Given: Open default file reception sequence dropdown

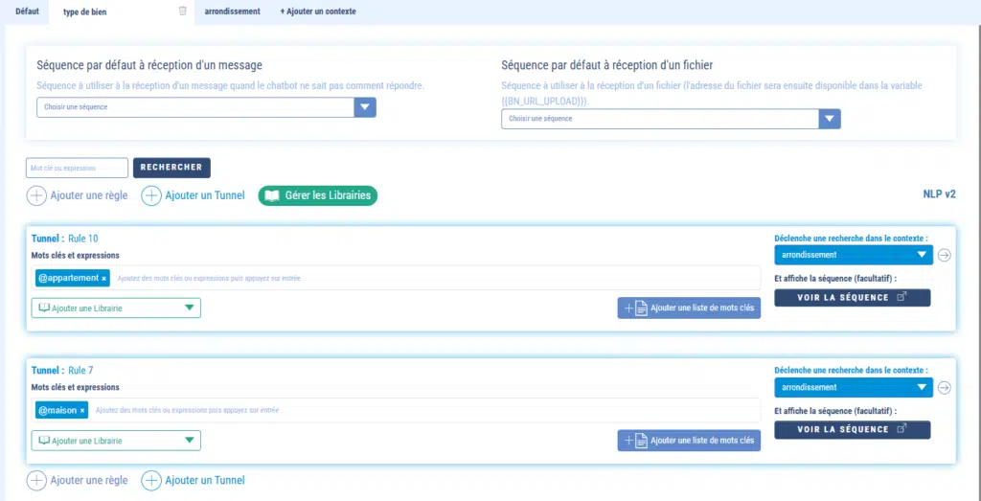Looking at the screenshot, I should click(x=830, y=119).
